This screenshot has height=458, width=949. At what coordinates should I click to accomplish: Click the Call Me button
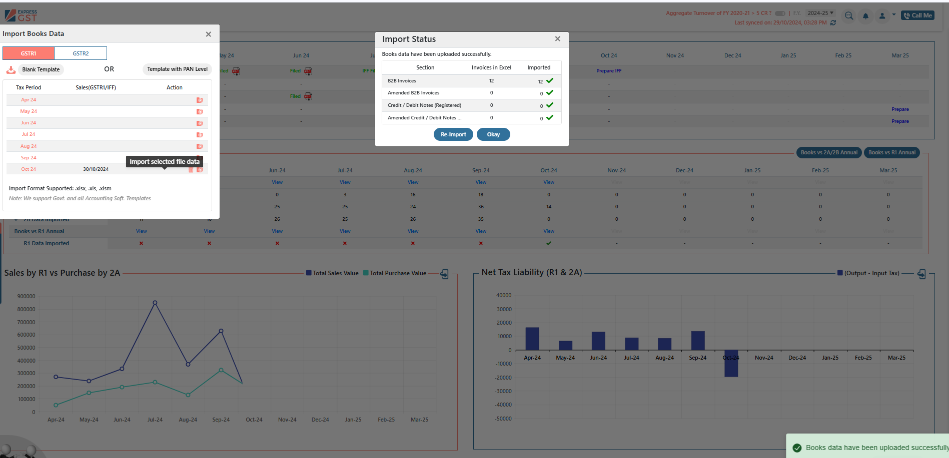tap(917, 15)
